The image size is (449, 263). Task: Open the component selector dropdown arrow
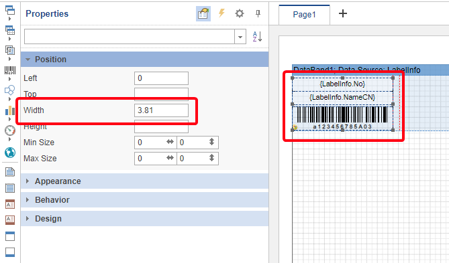tap(240, 37)
